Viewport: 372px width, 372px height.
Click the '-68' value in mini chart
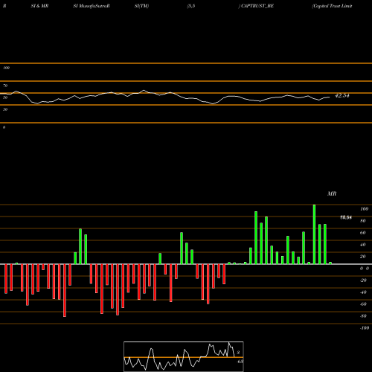240,362
